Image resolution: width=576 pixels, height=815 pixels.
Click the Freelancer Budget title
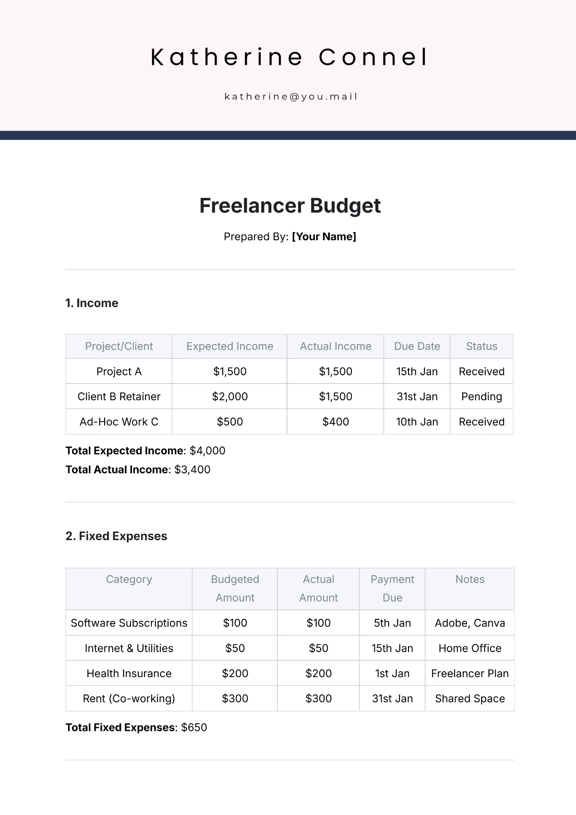click(290, 206)
